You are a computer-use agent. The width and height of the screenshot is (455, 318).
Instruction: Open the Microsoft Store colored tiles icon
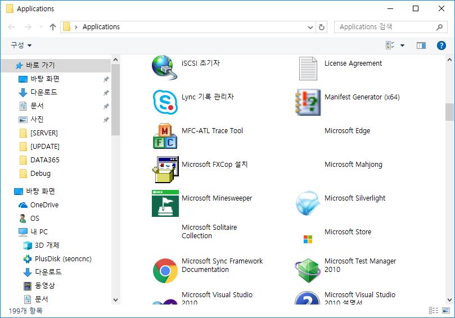(x=308, y=239)
